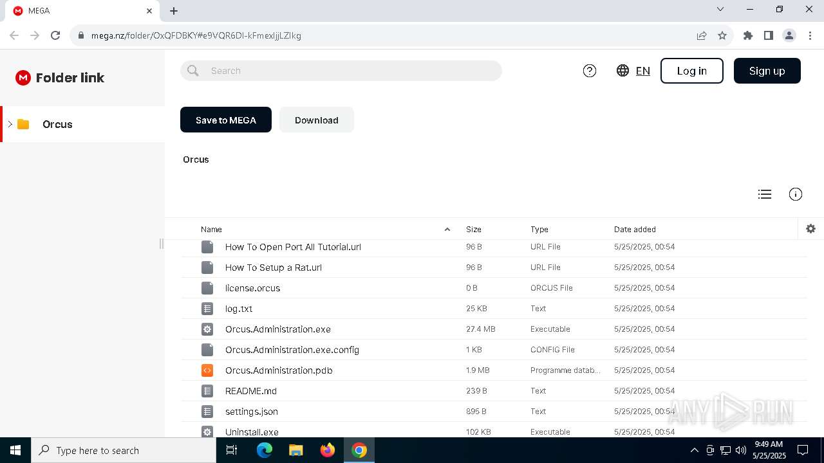Click the search magnifier icon
The width and height of the screenshot is (824, 463).
click(193, 71)
